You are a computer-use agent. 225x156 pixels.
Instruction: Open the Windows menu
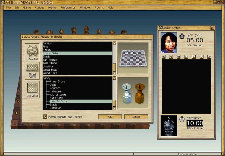pos(85,8)
